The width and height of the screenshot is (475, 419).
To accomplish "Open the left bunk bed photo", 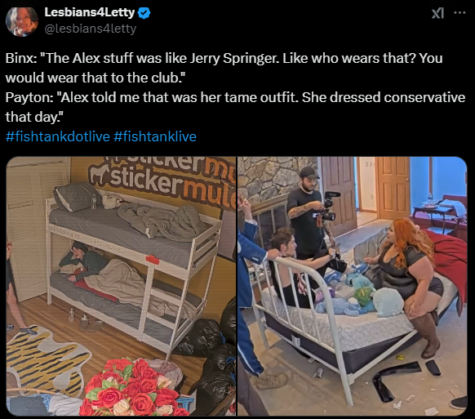I will tap(121, 286).
